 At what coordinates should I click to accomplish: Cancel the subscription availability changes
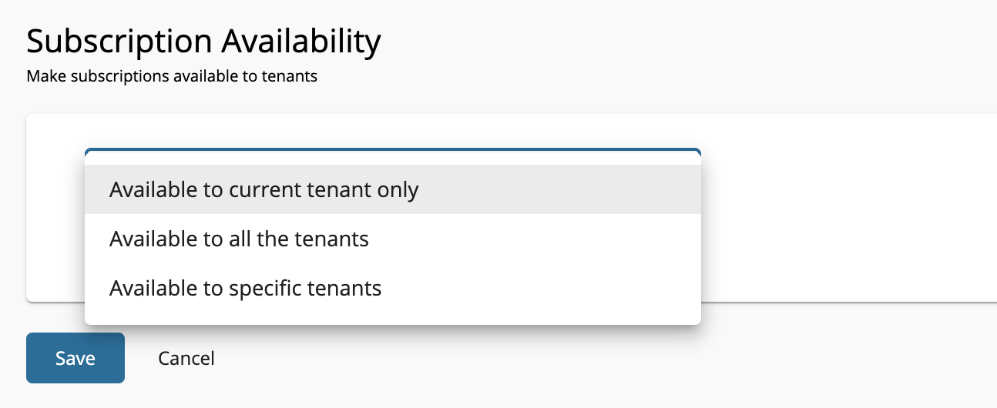[x=186, y=358]
